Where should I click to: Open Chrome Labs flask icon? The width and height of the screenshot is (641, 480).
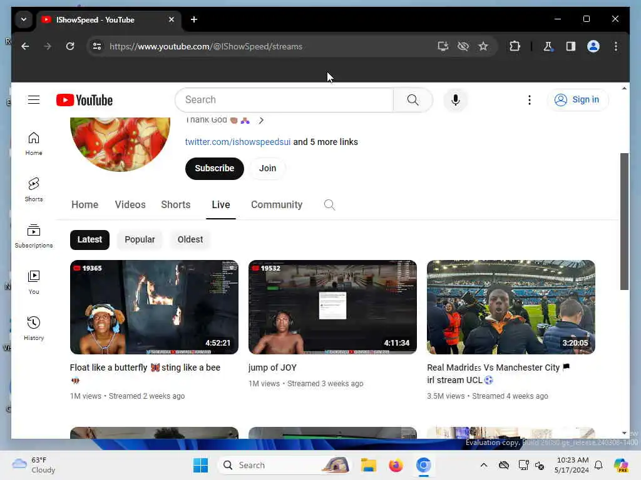[548, 46]
